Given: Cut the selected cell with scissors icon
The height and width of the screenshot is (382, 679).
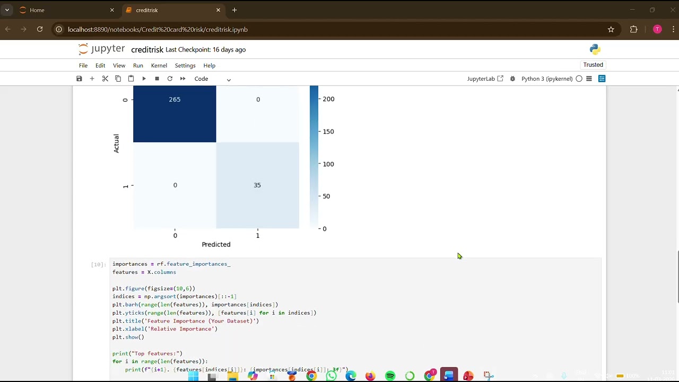Looking at the screenshot, I should [105, 79].
